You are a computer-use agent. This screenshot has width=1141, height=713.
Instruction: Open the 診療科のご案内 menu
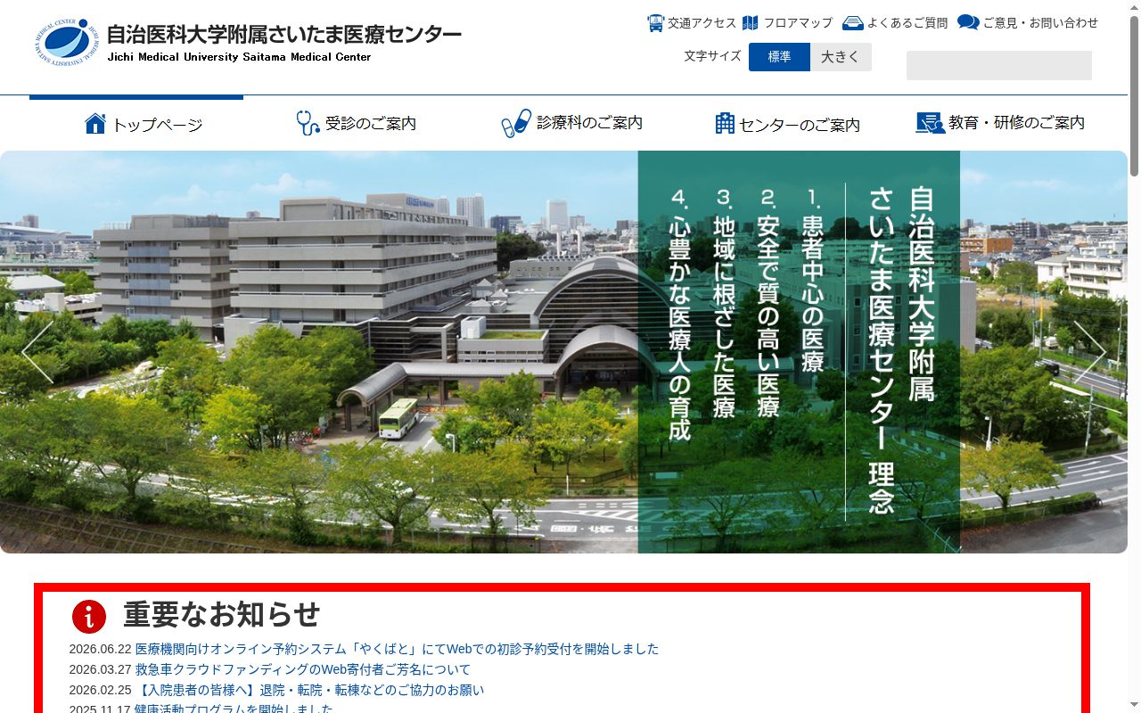[570, 123]
